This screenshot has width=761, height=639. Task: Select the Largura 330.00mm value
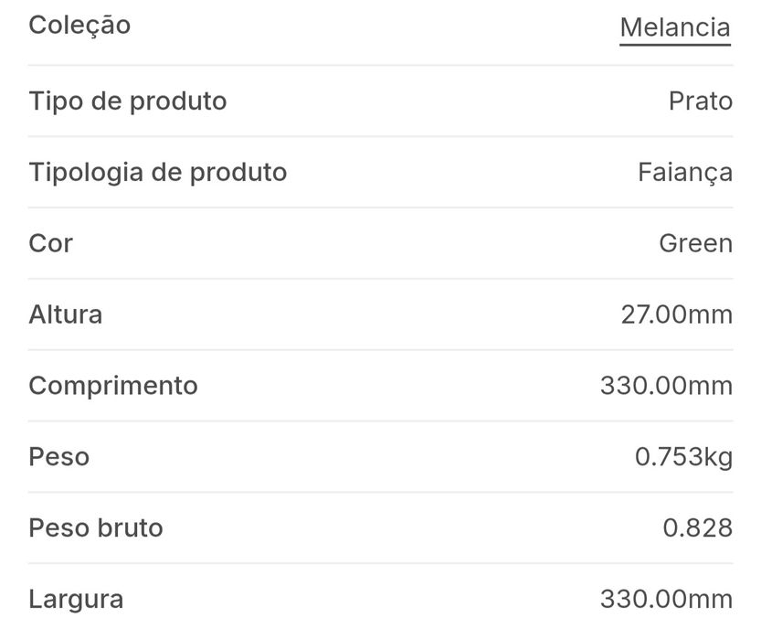click(x=666, y=600)
